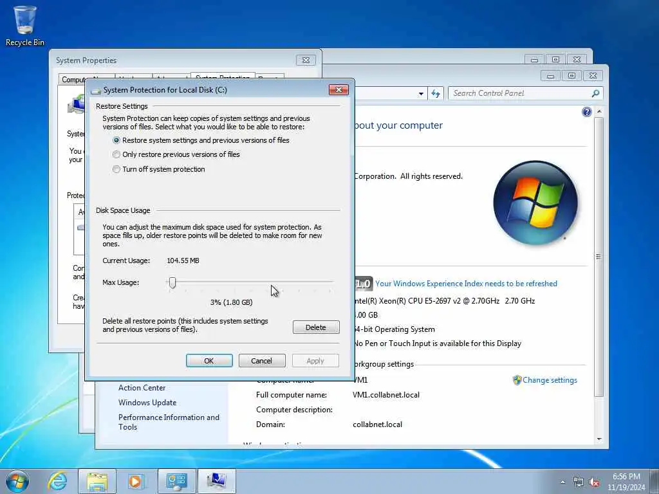
Task: Click the search magnifier icon
Action: [x=595, y=93]
